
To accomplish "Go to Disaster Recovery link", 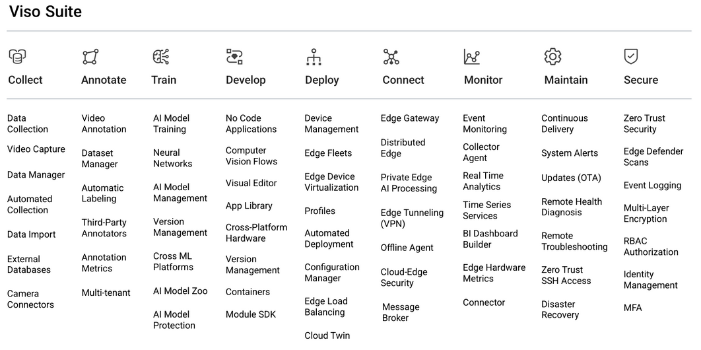I will 560,310.
